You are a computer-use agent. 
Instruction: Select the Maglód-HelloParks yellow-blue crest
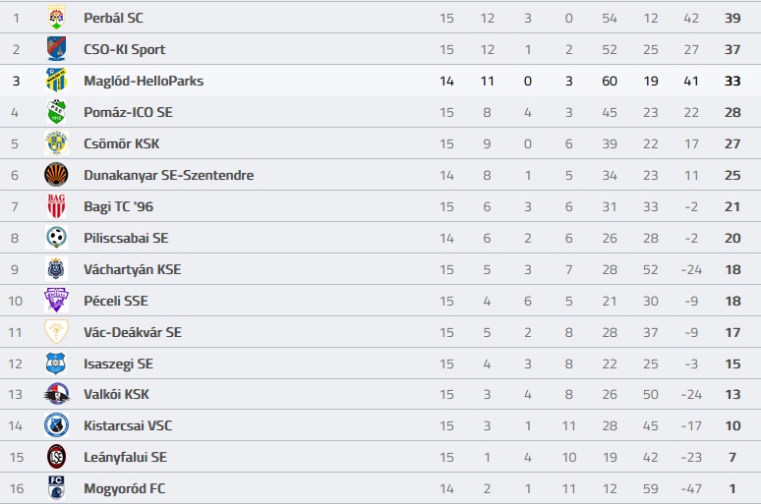coord(56,81)
